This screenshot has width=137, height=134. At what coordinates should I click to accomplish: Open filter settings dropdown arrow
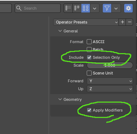(116, 8)
